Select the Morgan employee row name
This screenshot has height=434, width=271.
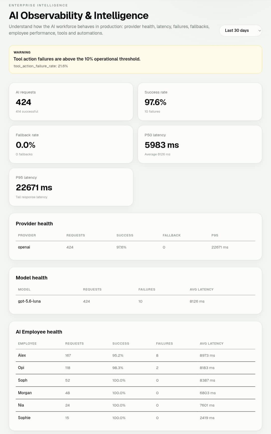(25, 393)
